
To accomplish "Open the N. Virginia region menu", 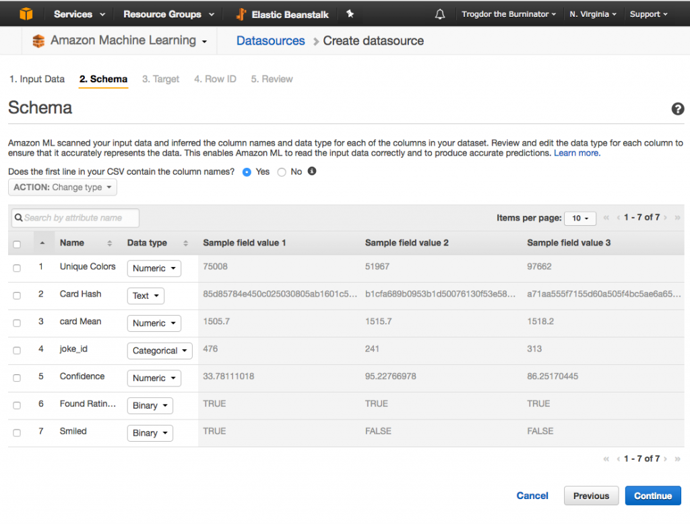I will click(593, 14).
